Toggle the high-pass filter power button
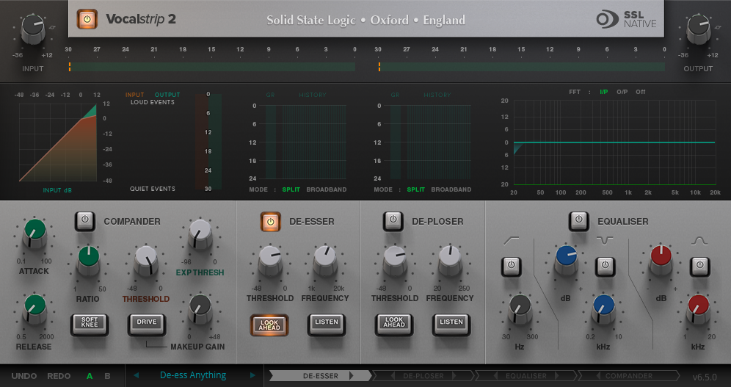The width and height of the screenshot is (731, 387). click(x=512, y=267)
